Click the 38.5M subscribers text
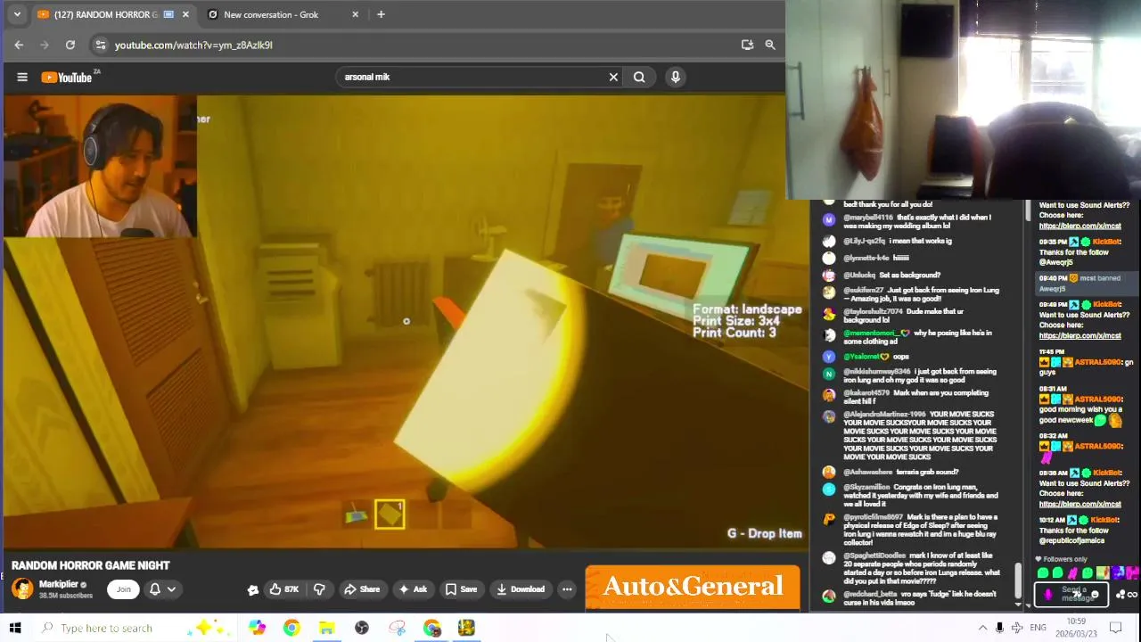Viewport: 1141px width, 642px height. (65, 596)
